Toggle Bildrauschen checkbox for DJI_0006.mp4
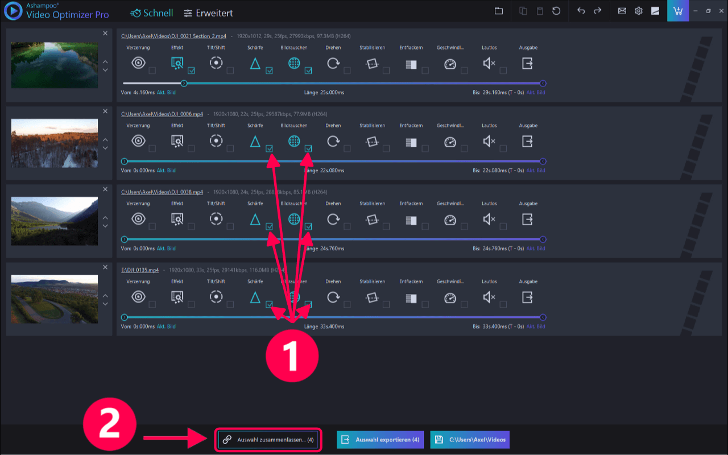This screenshot has height=455, width=728. (x=308, y=148)
